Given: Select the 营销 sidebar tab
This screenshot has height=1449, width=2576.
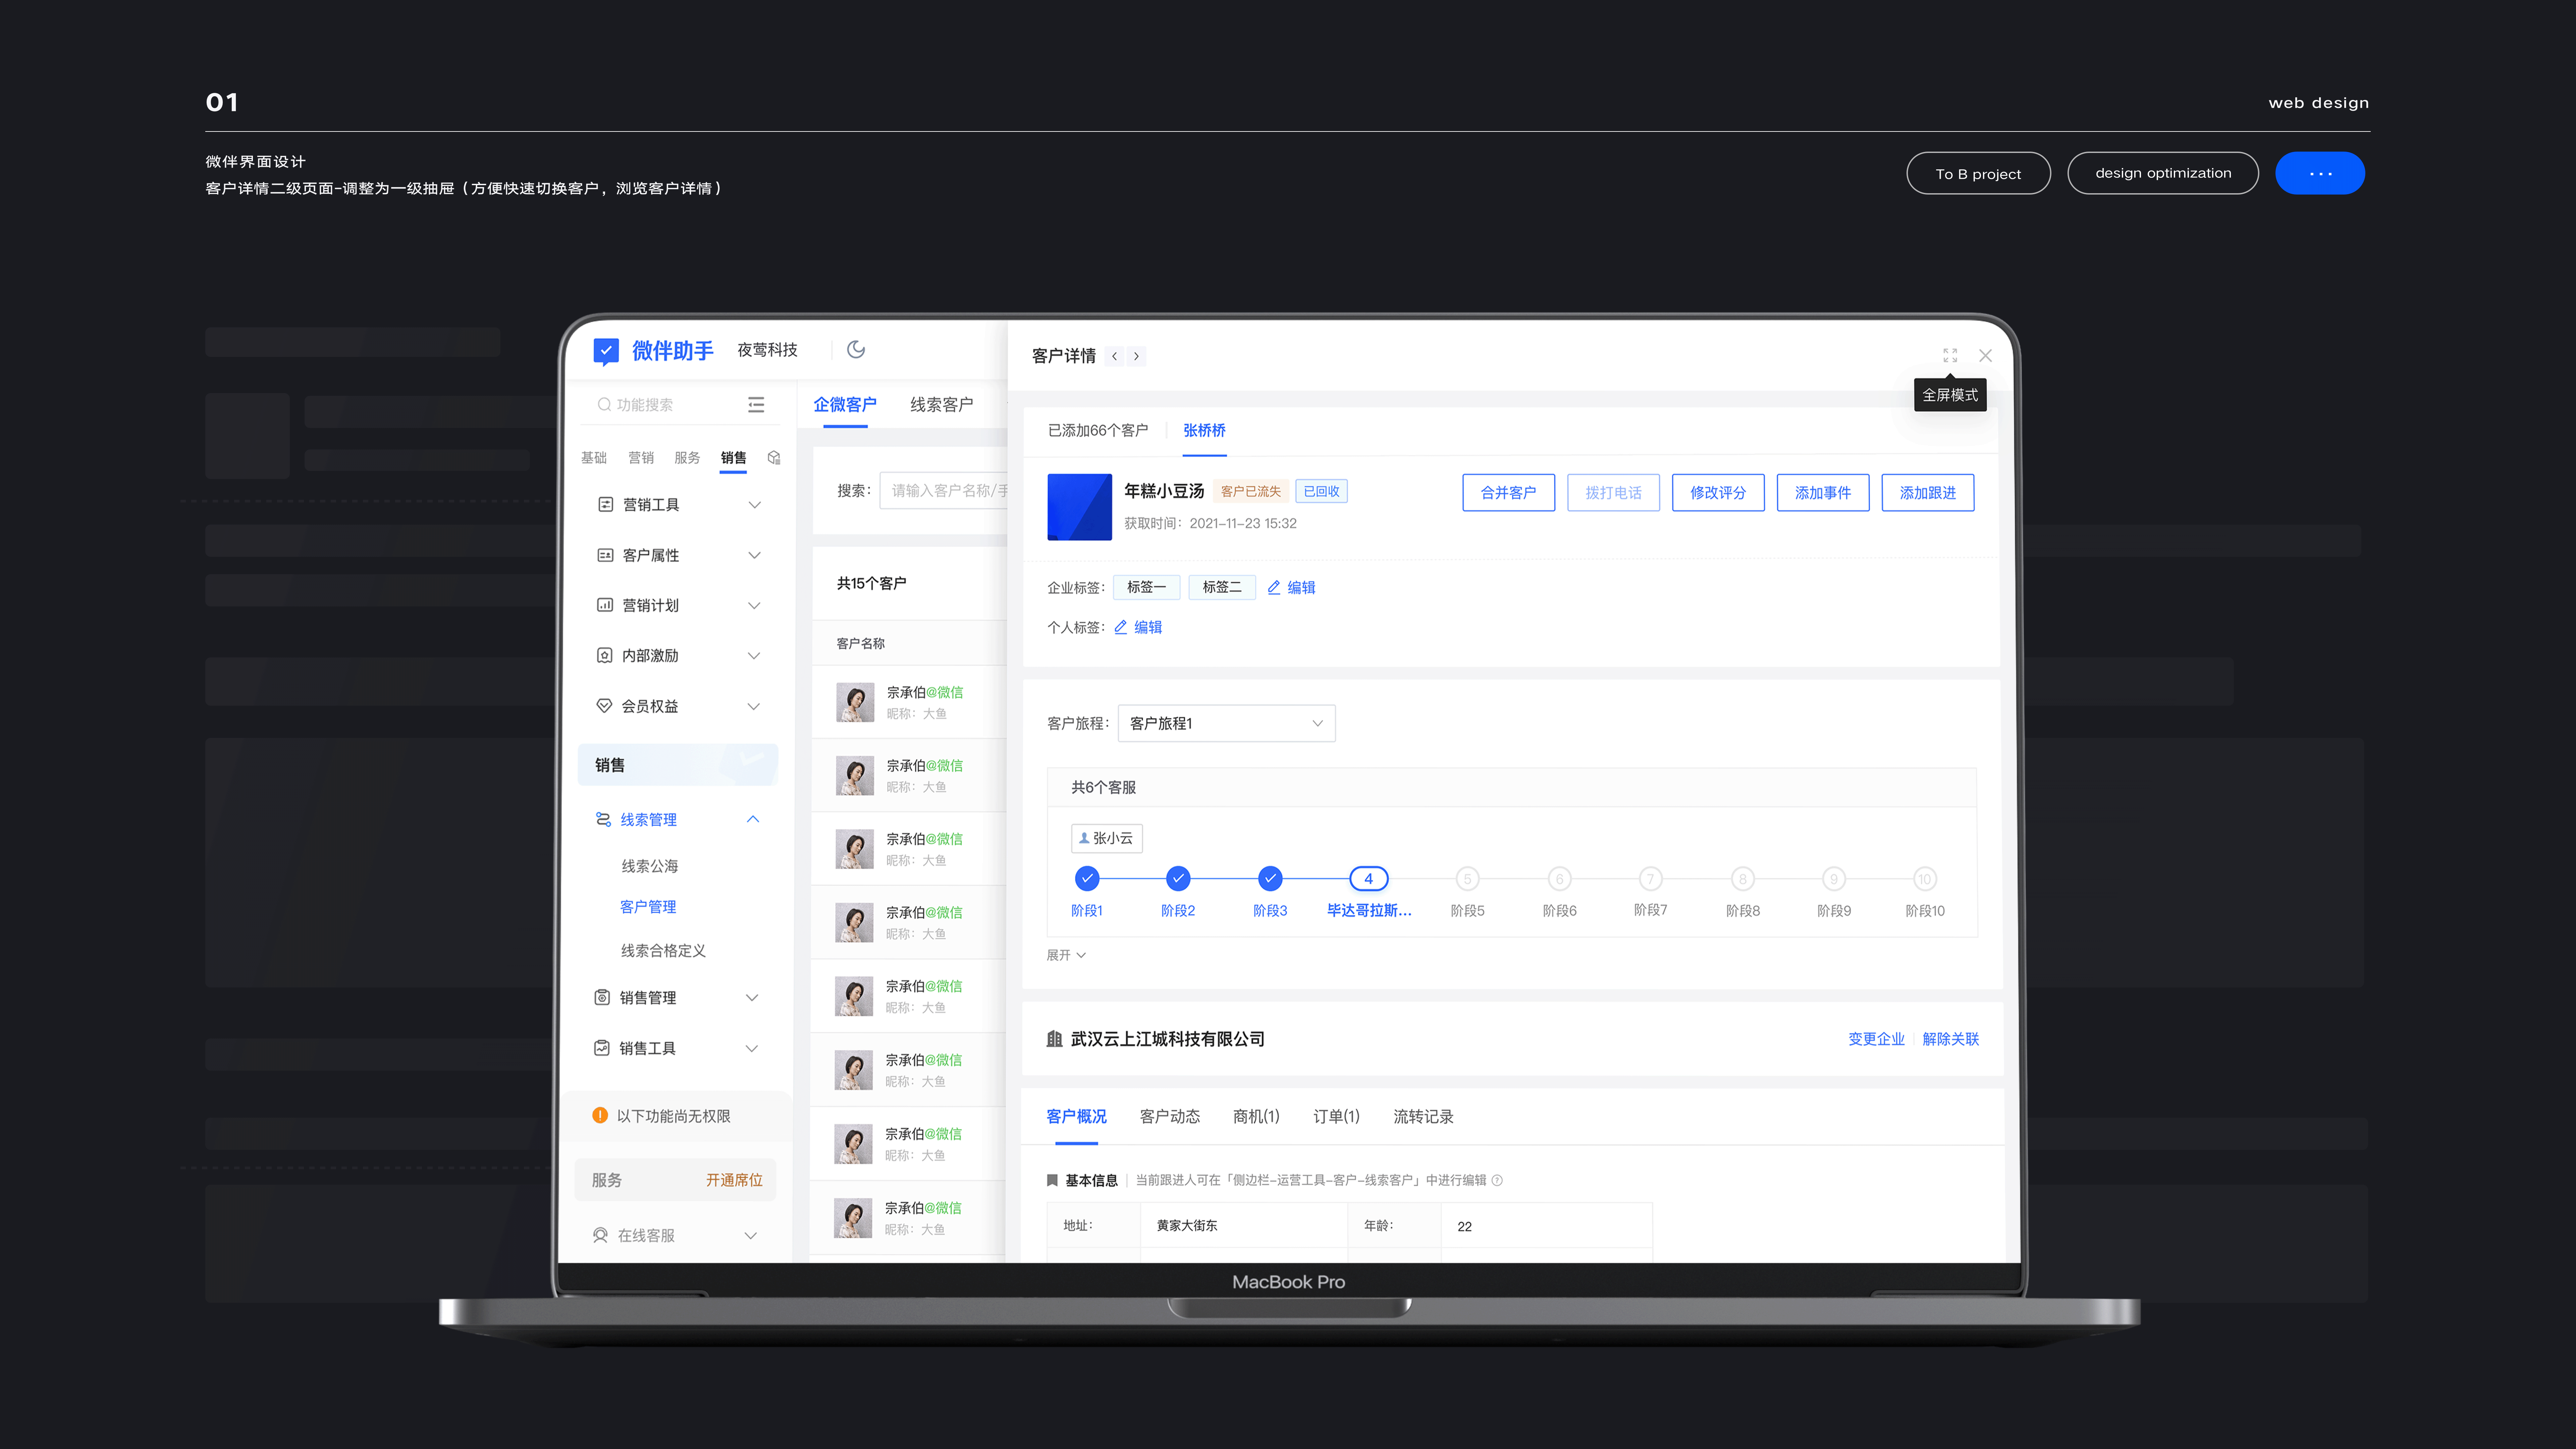Looking at the screenshot, I should [641, 458].
